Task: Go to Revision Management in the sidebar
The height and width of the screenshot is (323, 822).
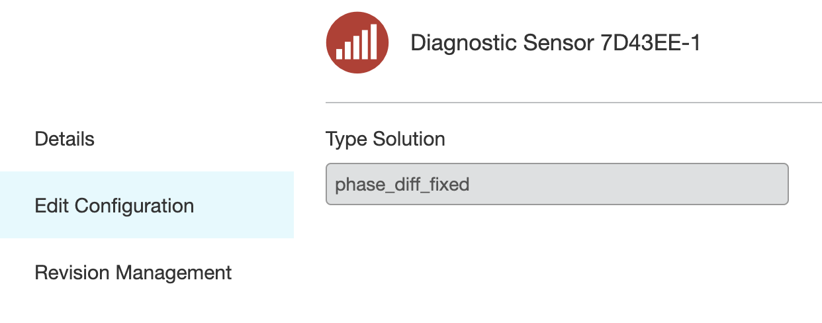Action: 133,272
